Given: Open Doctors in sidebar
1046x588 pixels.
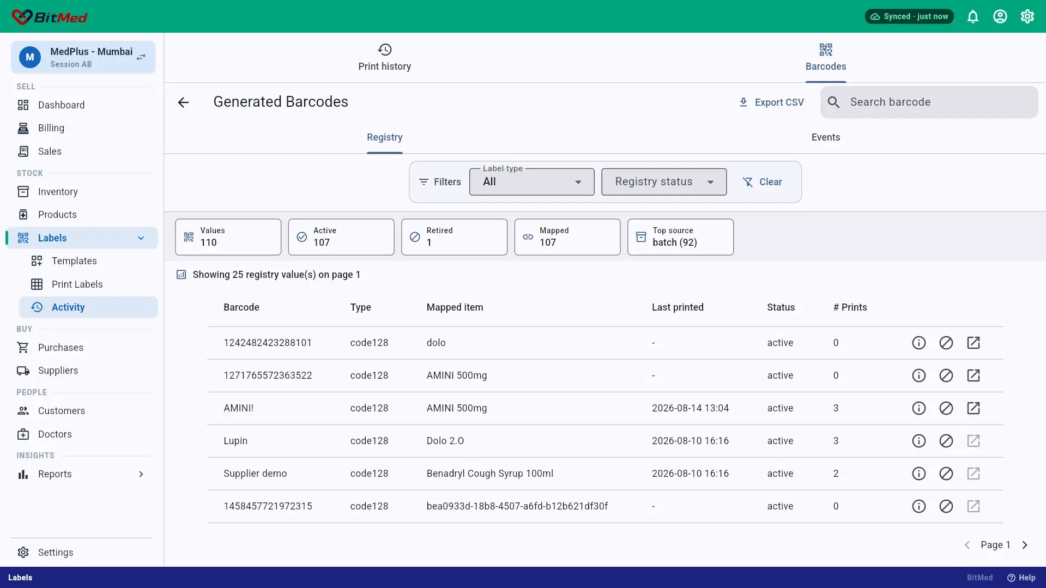Looking at the screenshot, I should [x=82, y=434].
